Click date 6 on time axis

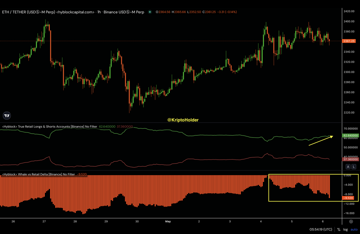(322, 221)
